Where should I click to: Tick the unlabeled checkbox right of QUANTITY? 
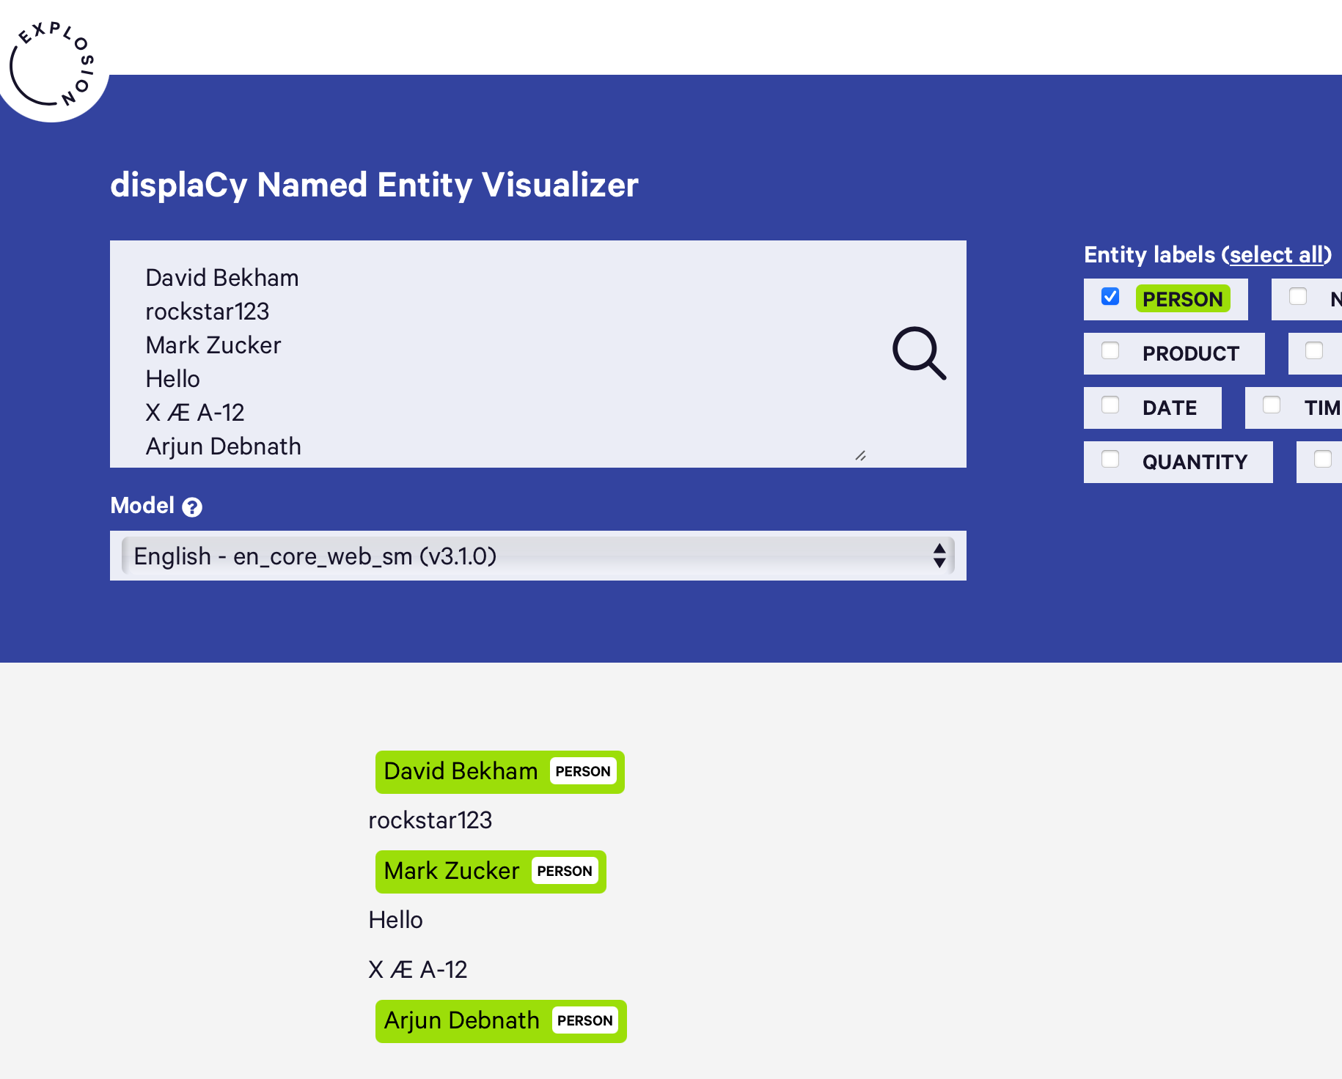point(1323,459)
